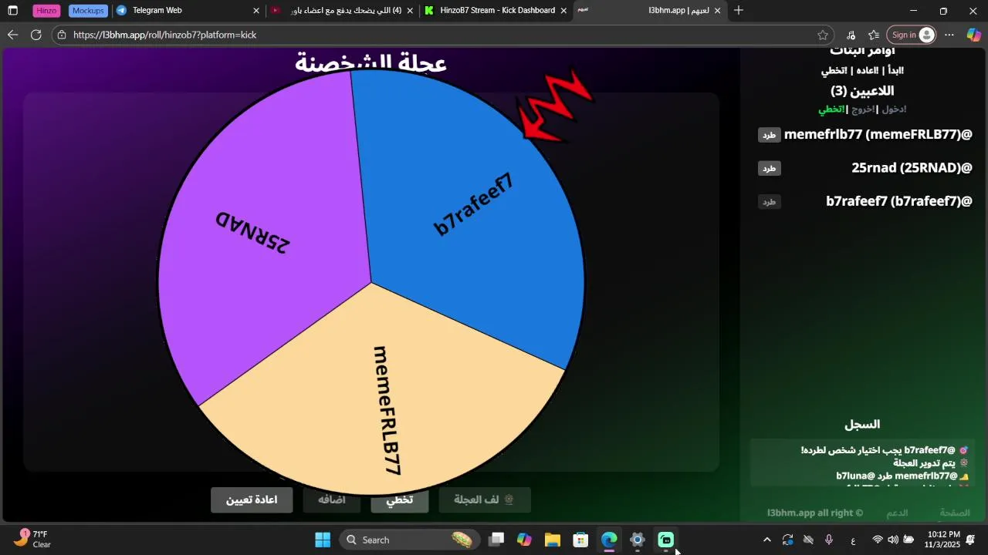
Task: Open clock showing 10:12 PM
Action: pyautogui.click(x=943, y=539)
